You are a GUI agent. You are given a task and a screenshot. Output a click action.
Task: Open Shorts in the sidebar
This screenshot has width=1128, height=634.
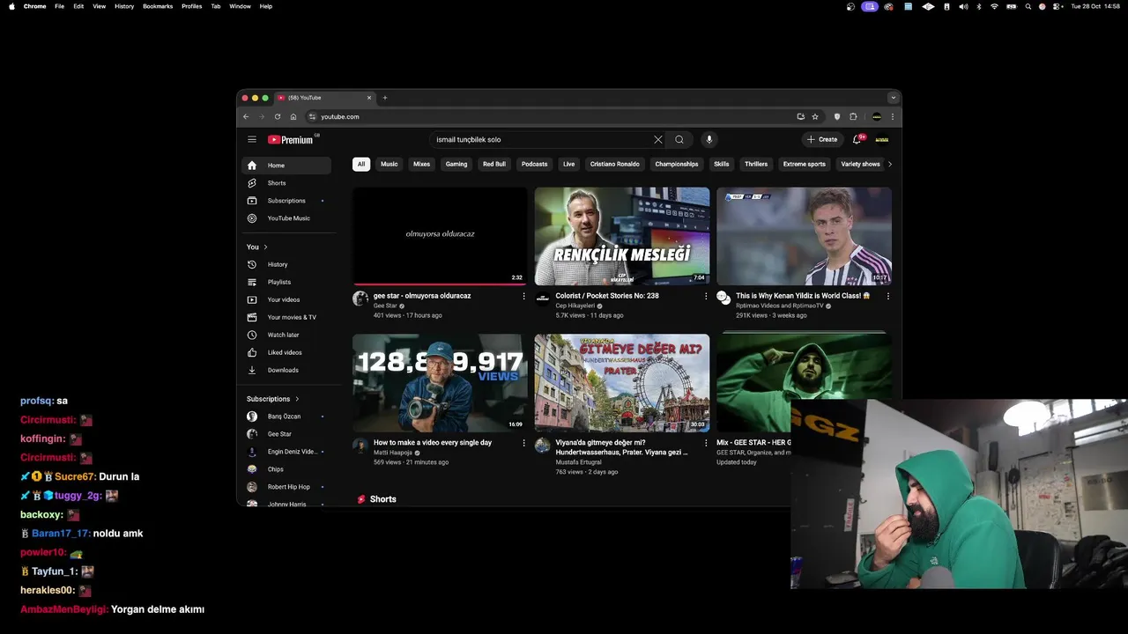(x=286, y=183)
